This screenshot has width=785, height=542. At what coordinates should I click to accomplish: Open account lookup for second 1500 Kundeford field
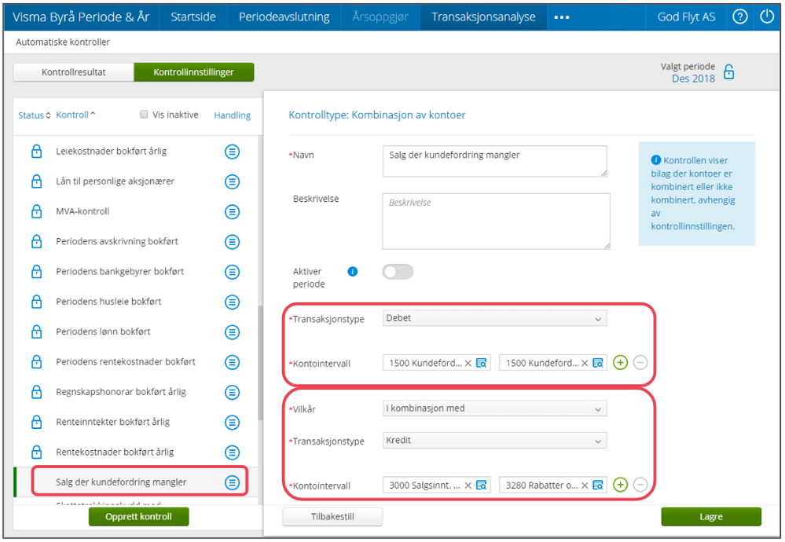tap(598, 363)
